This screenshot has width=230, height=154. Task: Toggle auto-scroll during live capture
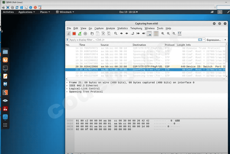[x=149, y=34]
